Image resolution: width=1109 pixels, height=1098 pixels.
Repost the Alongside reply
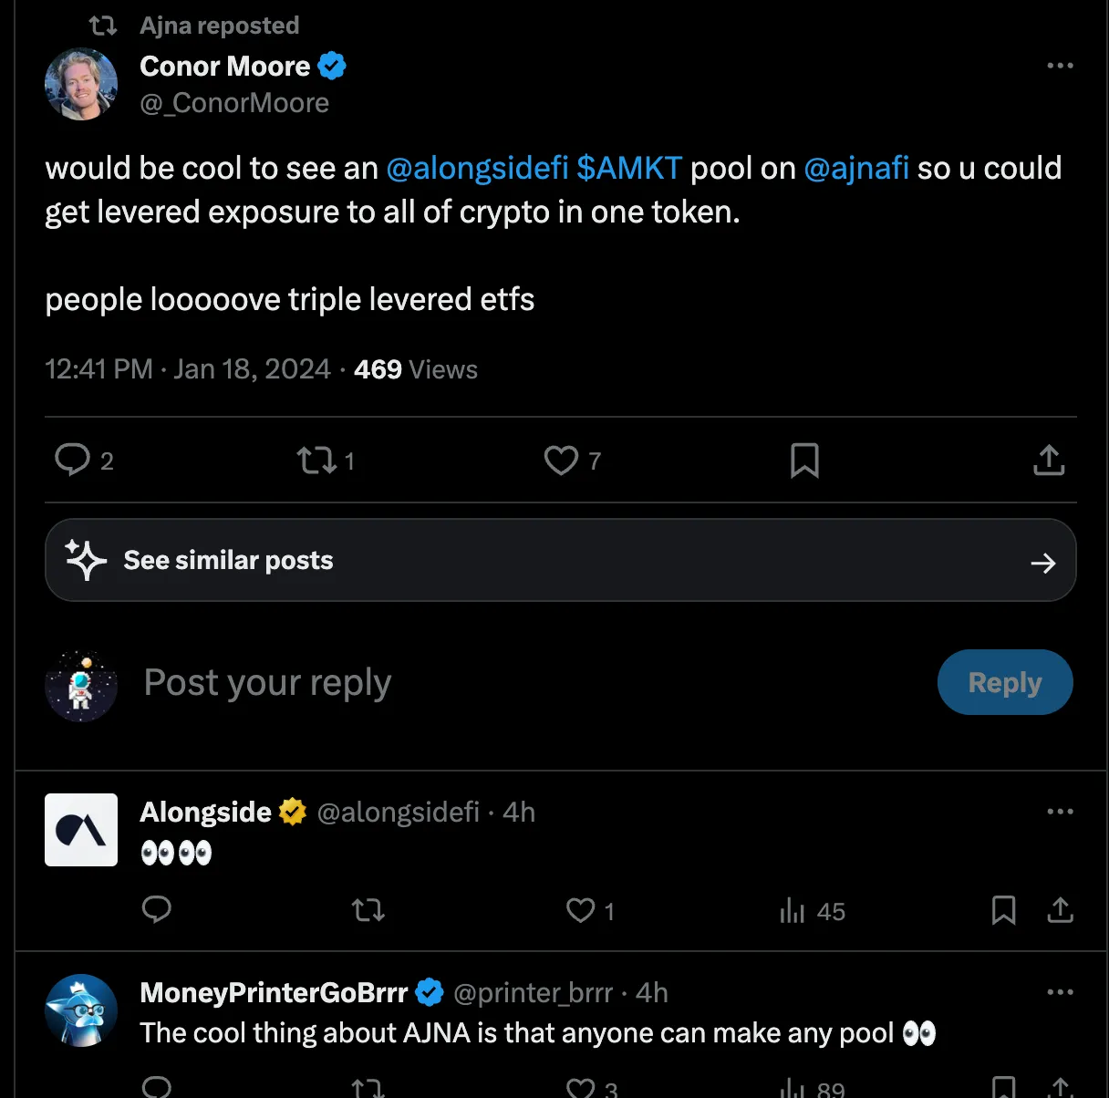368,910
